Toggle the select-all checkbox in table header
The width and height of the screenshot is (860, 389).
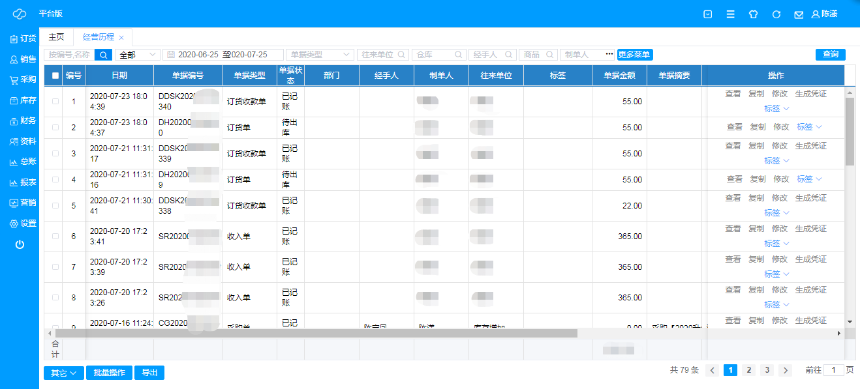tap(55, 76)
